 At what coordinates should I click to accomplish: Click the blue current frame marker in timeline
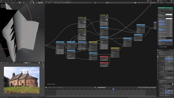pos(113,89)
